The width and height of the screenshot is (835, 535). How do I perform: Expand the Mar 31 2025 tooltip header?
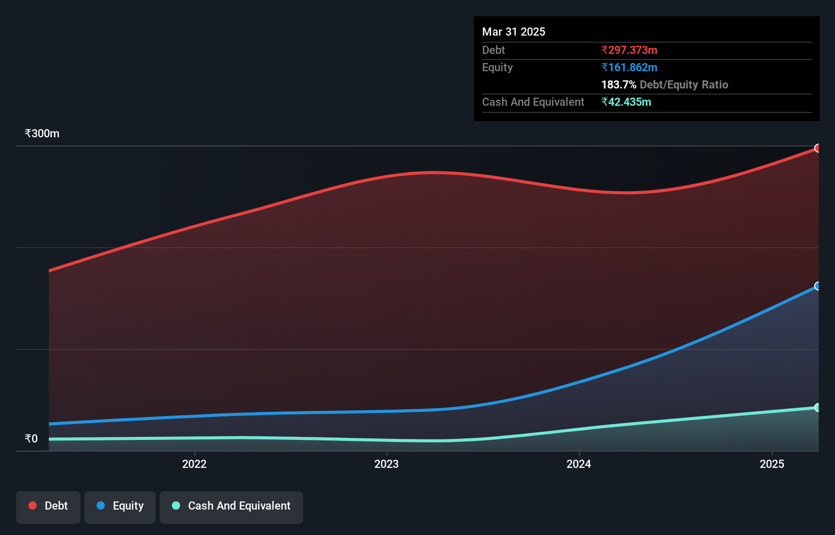(x=513, y=32)
